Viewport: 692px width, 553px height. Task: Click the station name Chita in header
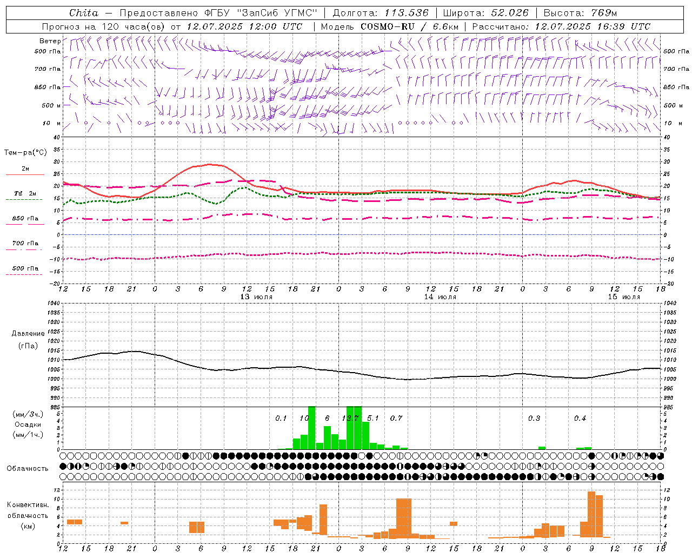click(84, 13)
